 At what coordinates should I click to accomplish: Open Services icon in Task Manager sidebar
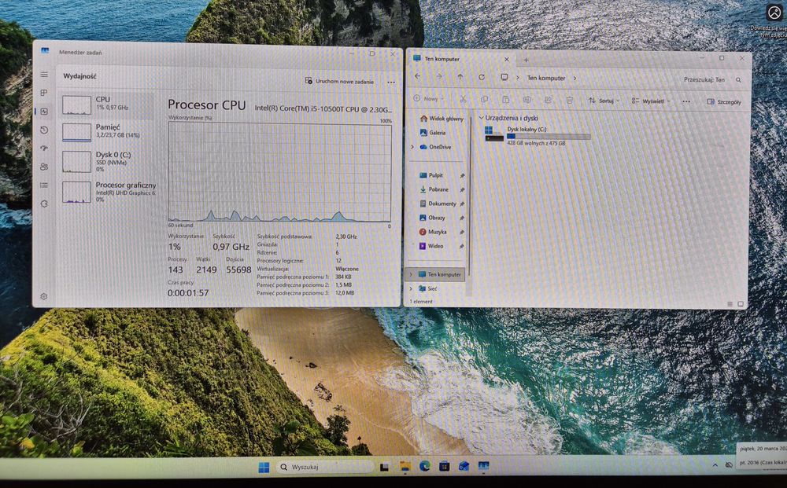[44, 204]
